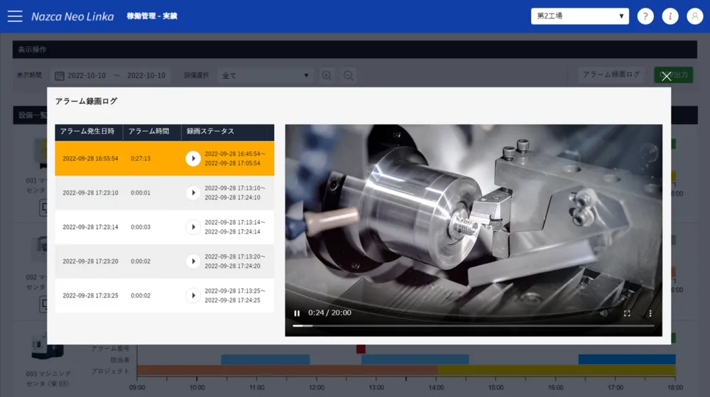Viewport: 710px width, 397px height.
Task: Click the help question mark icon
Action: [x=645, y=16]
